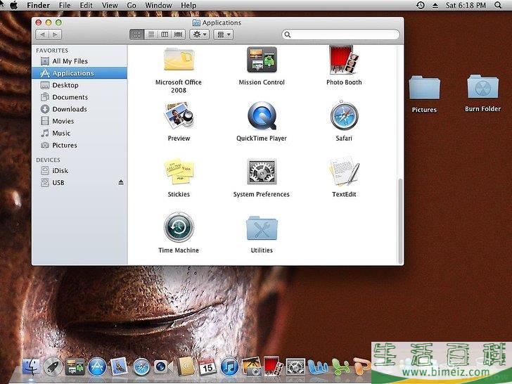Screen dimensions: 512x384
Task: Launch Microsoft Word from the Dock
Action: pos(317,367)
